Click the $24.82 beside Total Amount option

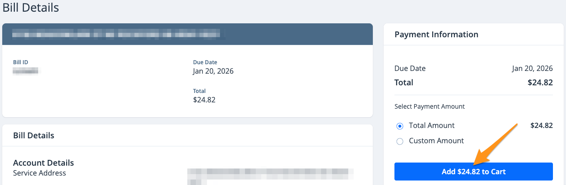click(x=542, y=126)
